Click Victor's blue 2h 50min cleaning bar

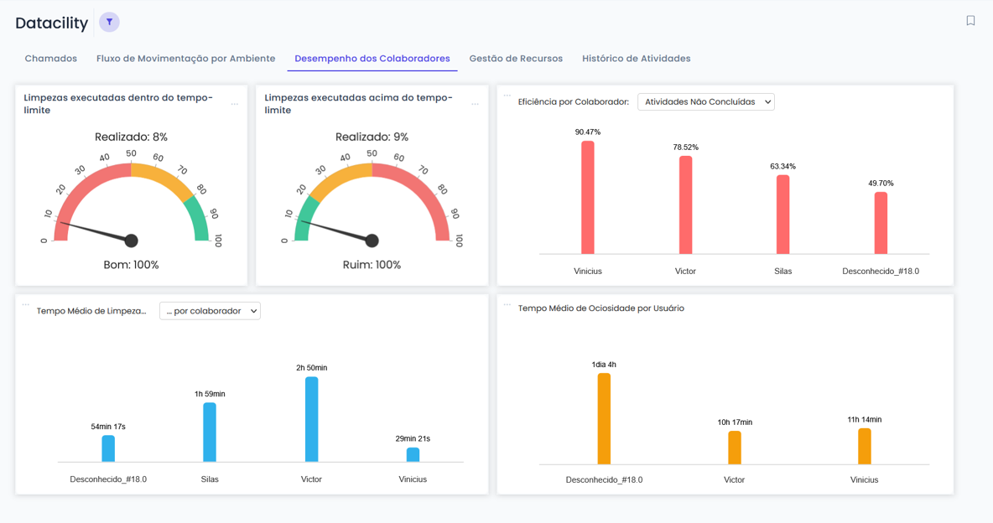click(x=311, y=419)
